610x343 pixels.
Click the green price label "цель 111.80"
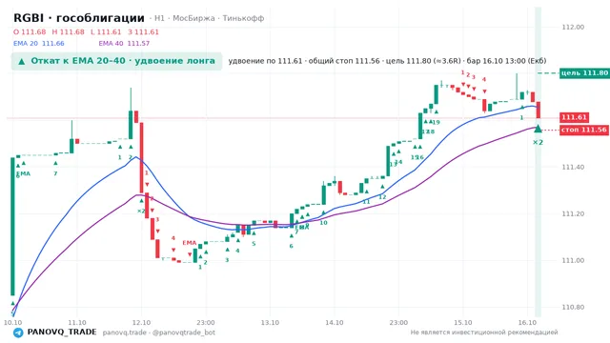[x=584, y=73]
